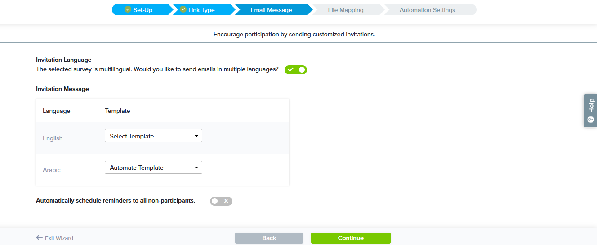
Task: Open the English Select Template dropdown
Action: tap(153, 136)
